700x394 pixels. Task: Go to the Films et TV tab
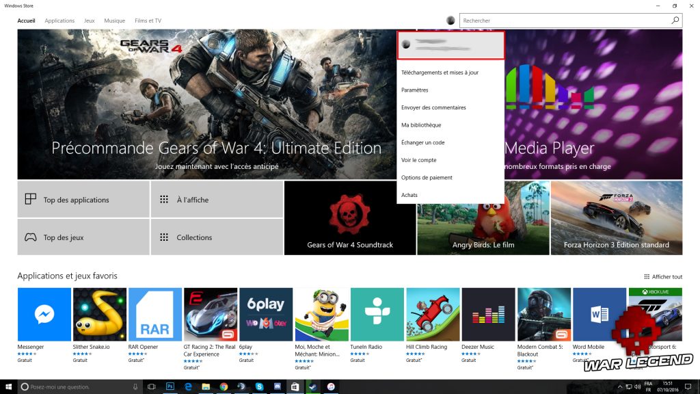click(148, 21)
